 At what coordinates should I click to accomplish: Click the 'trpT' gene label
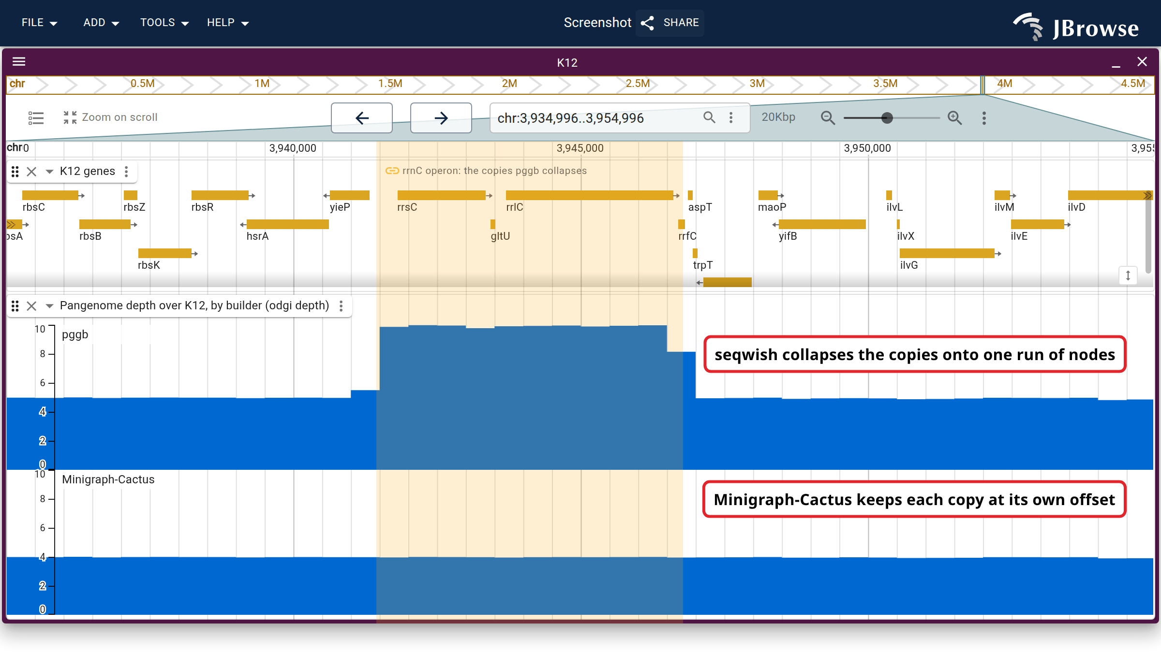click(703, 265)
